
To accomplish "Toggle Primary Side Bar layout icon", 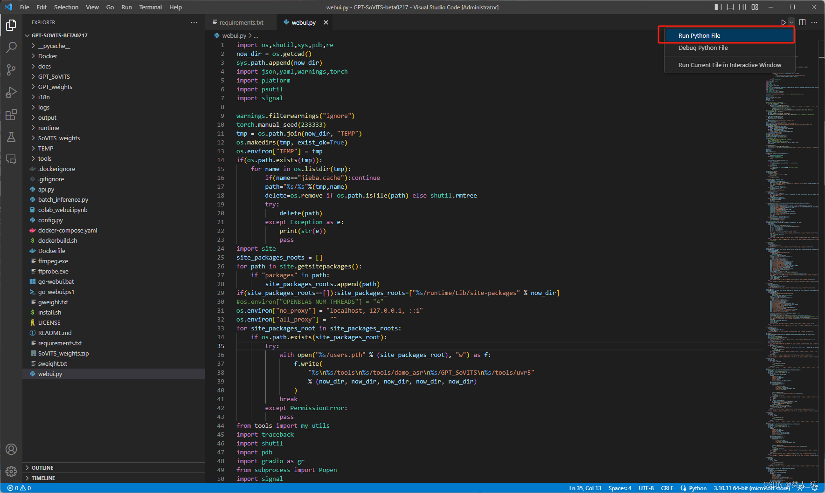I will coord(718,7).
